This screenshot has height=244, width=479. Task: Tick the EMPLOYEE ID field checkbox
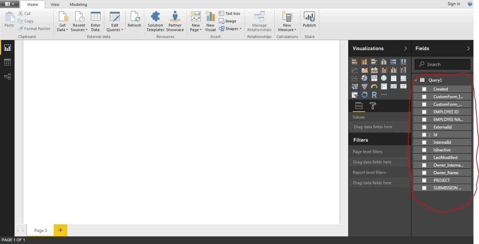424,112
